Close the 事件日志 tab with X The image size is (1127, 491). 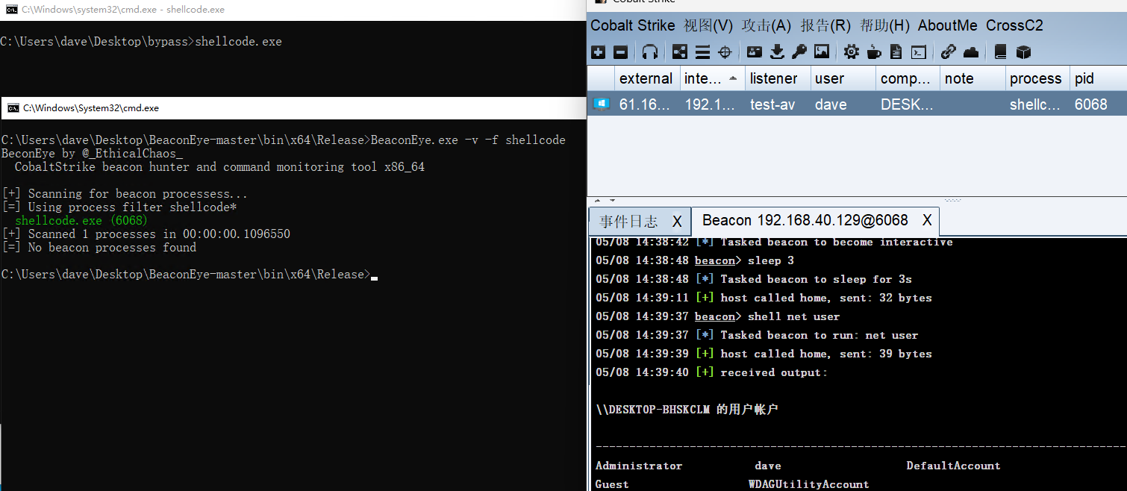(x=677, y=221)
